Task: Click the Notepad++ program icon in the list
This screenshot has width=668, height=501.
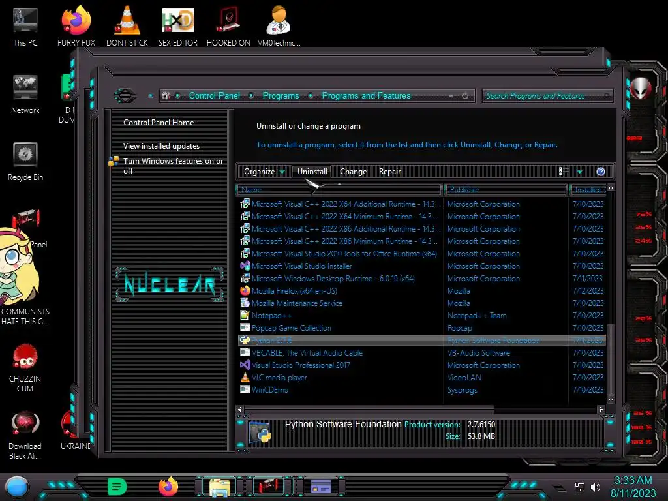Action: (245, 315)
